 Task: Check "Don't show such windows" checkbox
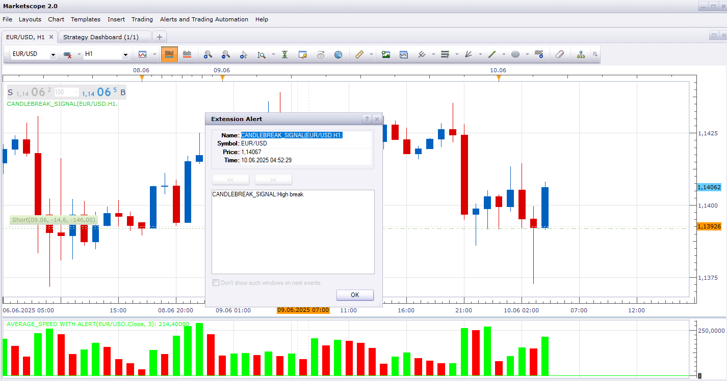(216, 283)
